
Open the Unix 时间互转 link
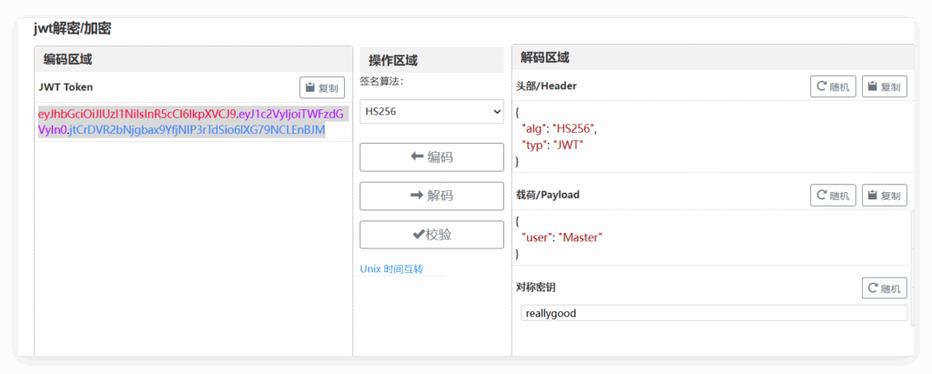(391, 269)
